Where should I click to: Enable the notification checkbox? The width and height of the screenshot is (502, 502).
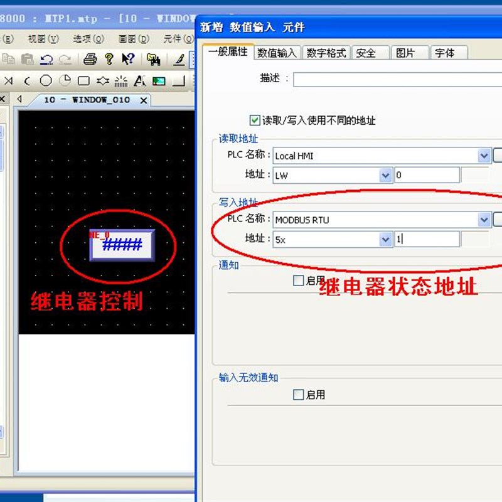coord(299,280)
